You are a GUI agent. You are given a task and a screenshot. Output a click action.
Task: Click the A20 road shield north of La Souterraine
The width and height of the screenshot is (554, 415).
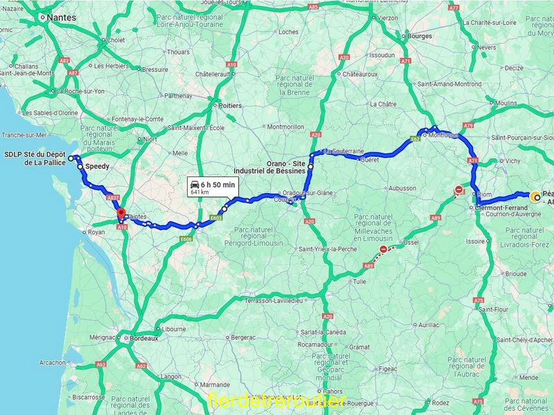tap(316, 134)
